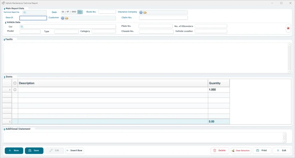Image resolution: width=295 pixels, height=158 pixels.
Task: Click inside the Faults text area
Action: point(146,58)
